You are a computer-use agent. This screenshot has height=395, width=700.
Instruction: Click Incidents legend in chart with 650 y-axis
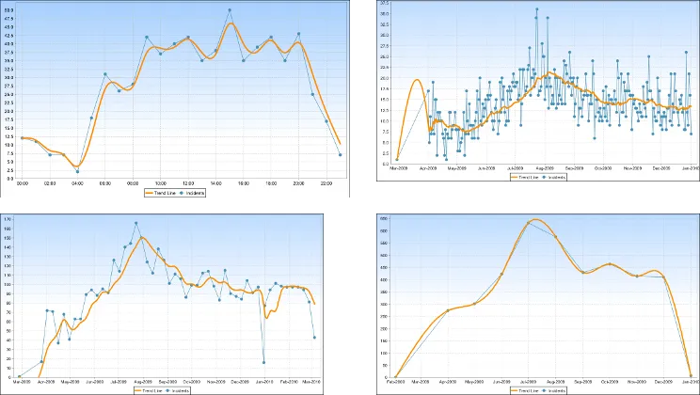[x=554, y=390]
